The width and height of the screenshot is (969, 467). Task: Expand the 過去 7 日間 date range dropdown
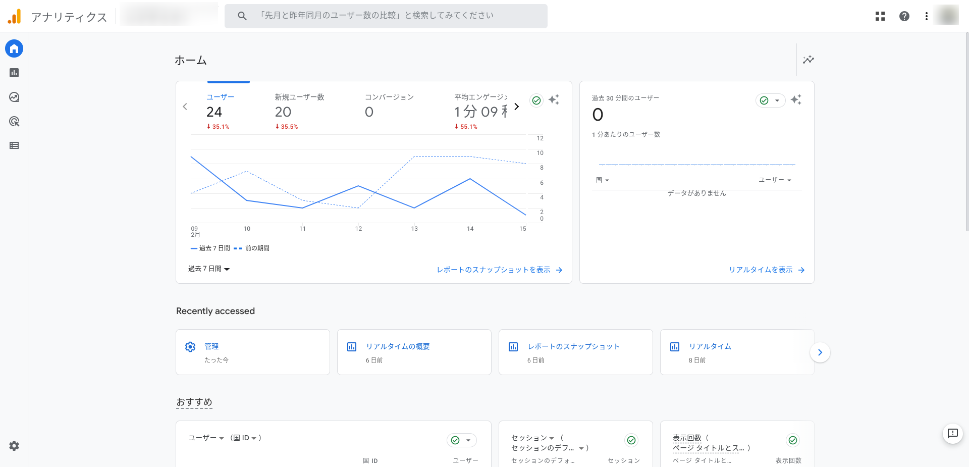(209, 269)
